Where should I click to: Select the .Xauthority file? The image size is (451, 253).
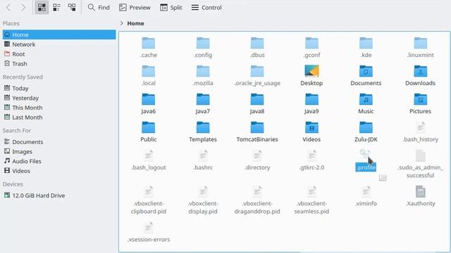tap(420, 196)
